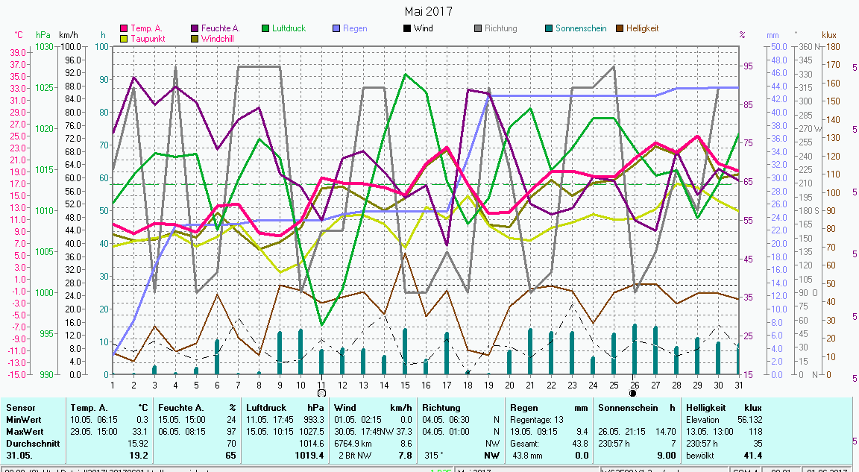Click the brown Helligkeit legend swatch

tap(620, 28)
